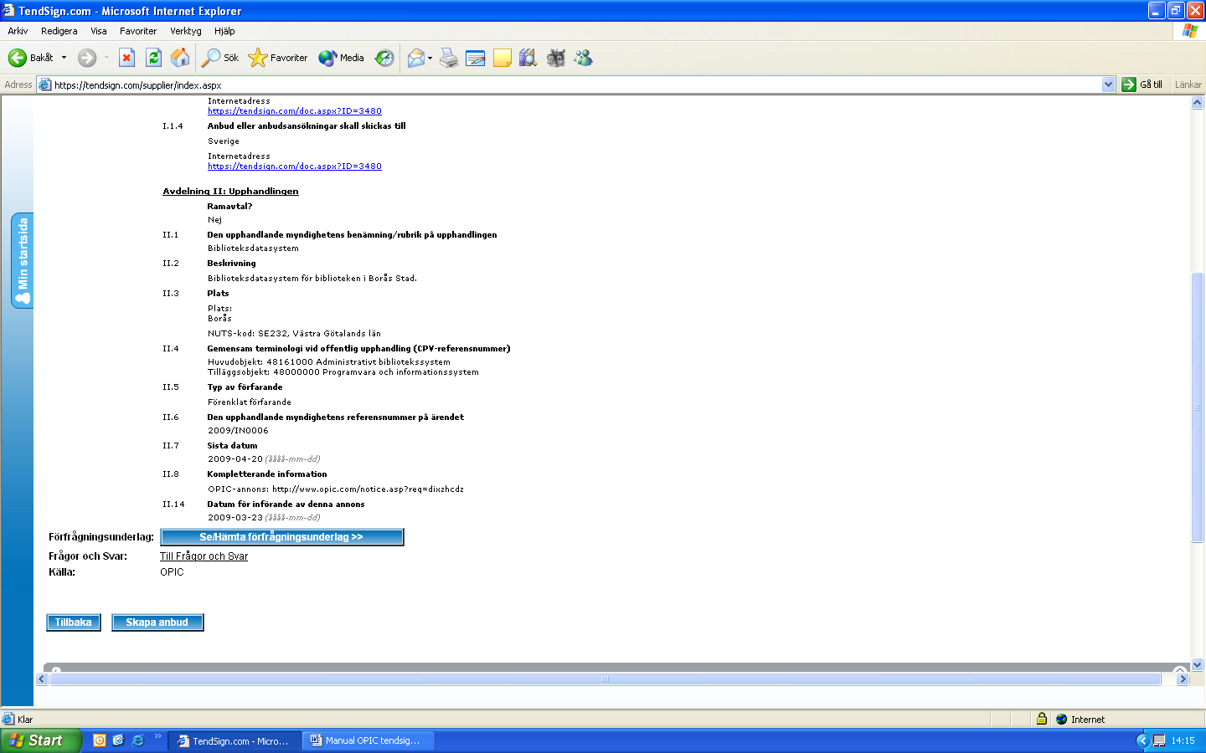Click the network tray icon near the clock
Screen dimensions: 1206x753
coord(1159,740)
